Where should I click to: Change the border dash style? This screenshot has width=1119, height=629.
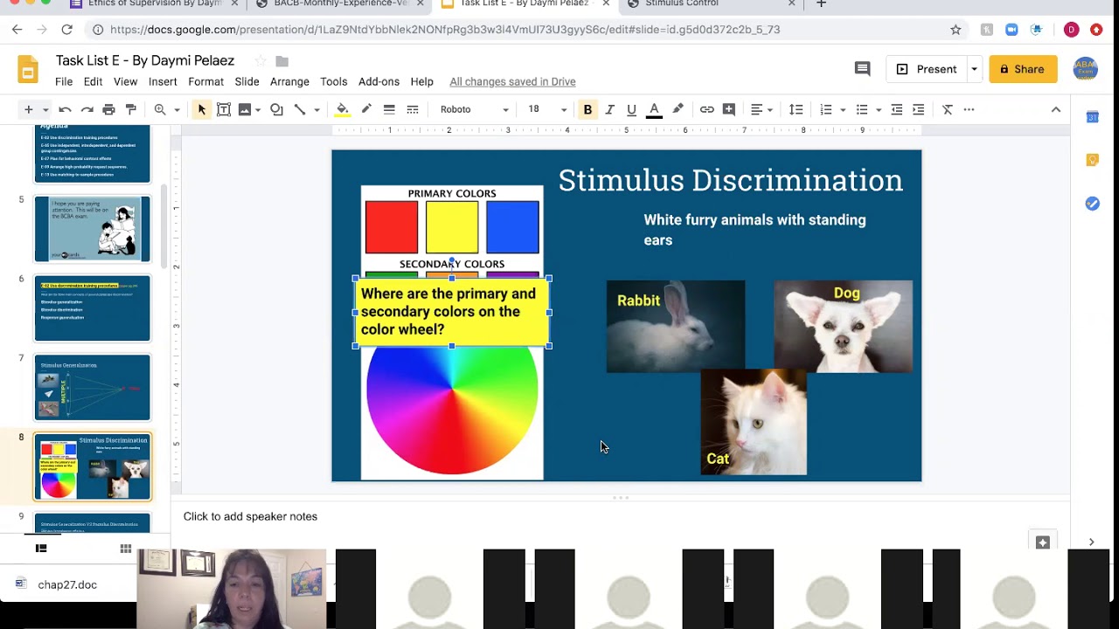click(x=413, y=109)
